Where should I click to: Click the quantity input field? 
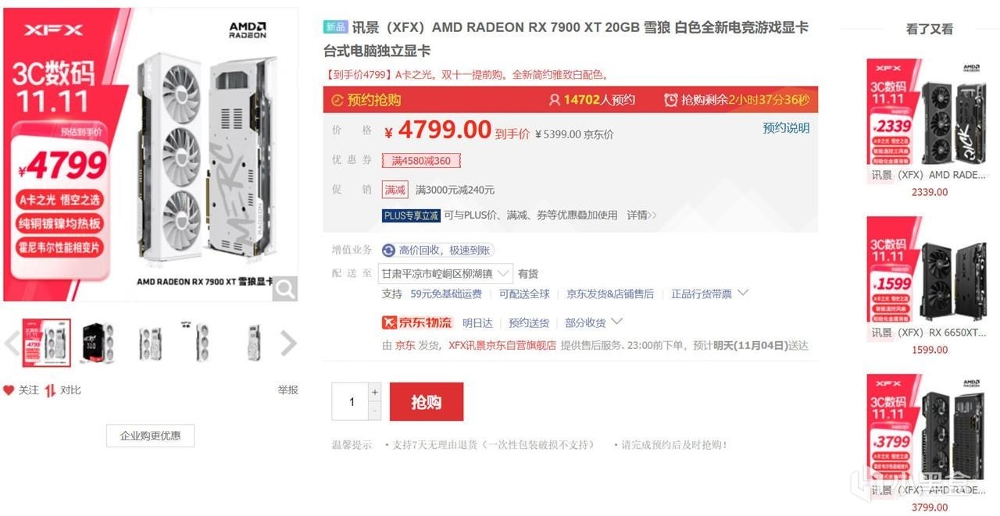[351, 401]
